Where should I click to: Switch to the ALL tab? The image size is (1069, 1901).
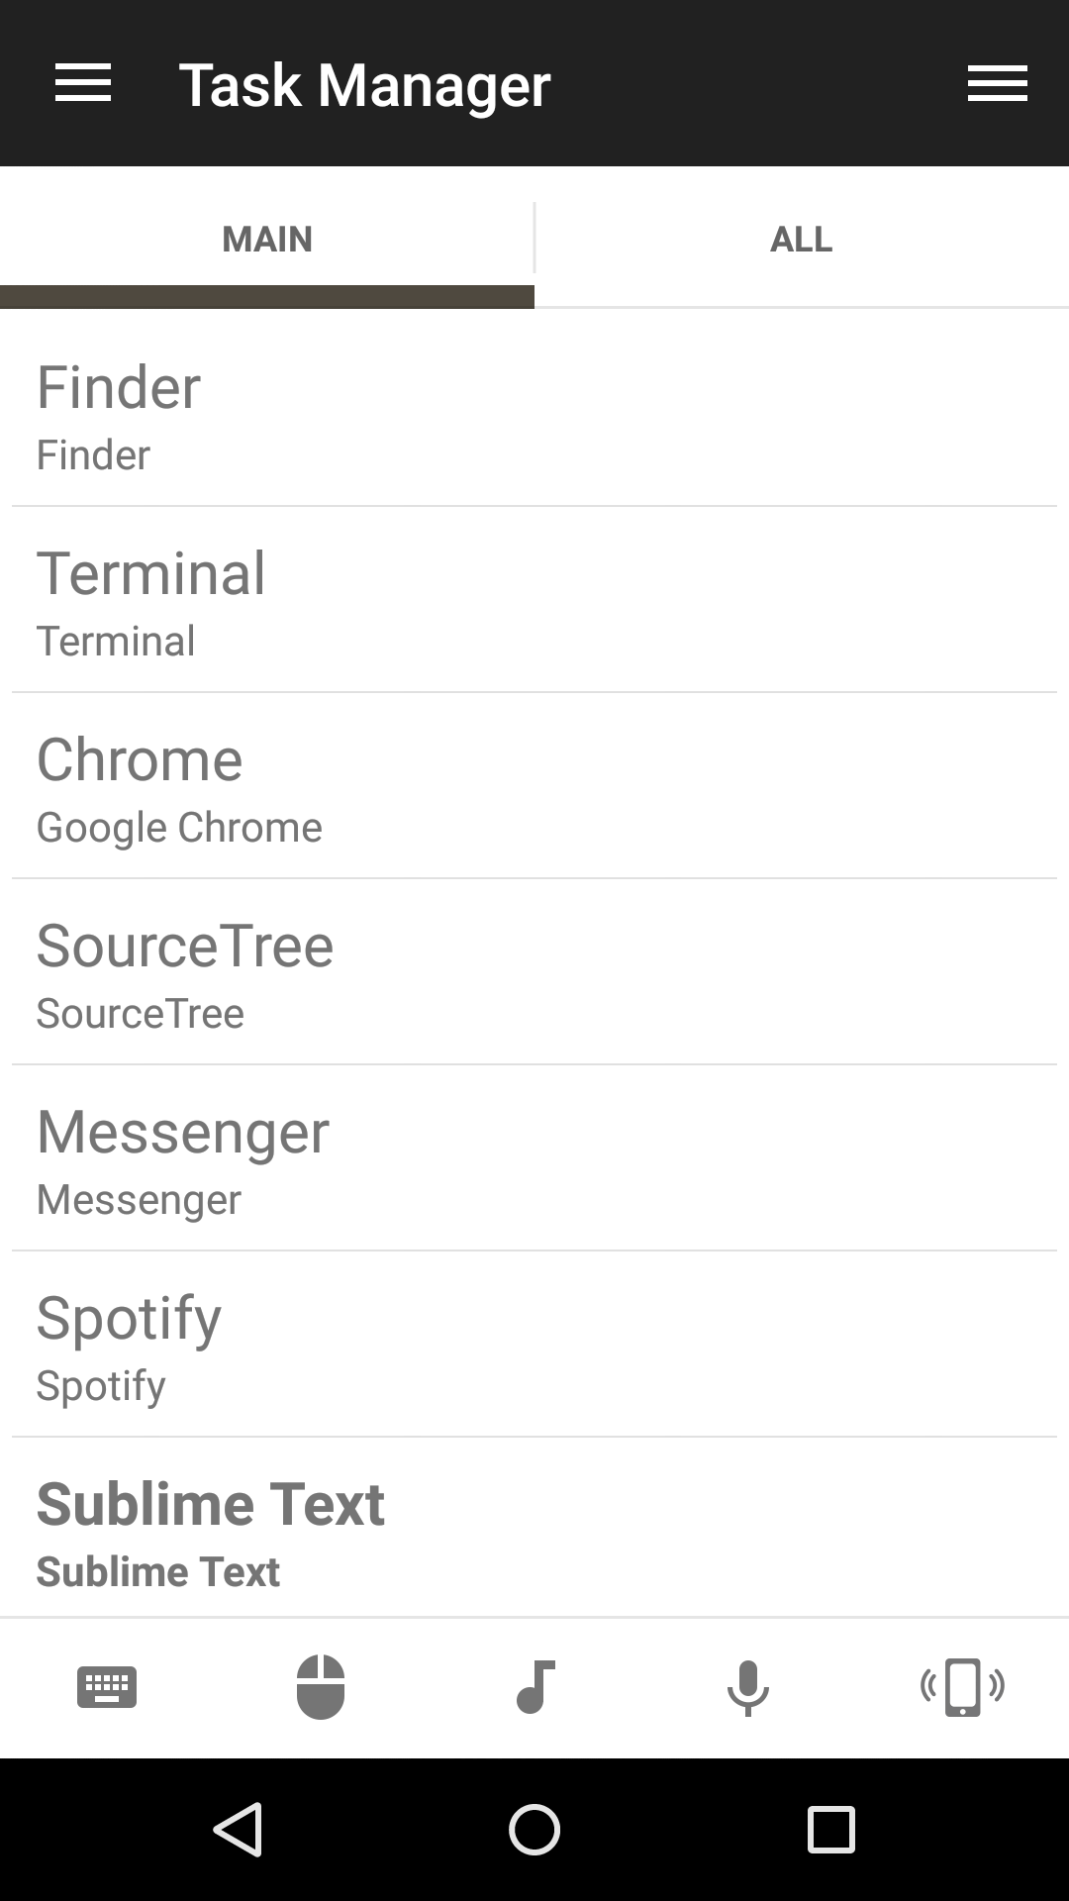pos(802,239)
